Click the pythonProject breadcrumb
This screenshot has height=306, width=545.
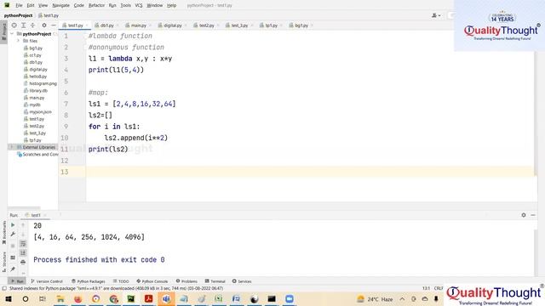click(x=18, y=15)
